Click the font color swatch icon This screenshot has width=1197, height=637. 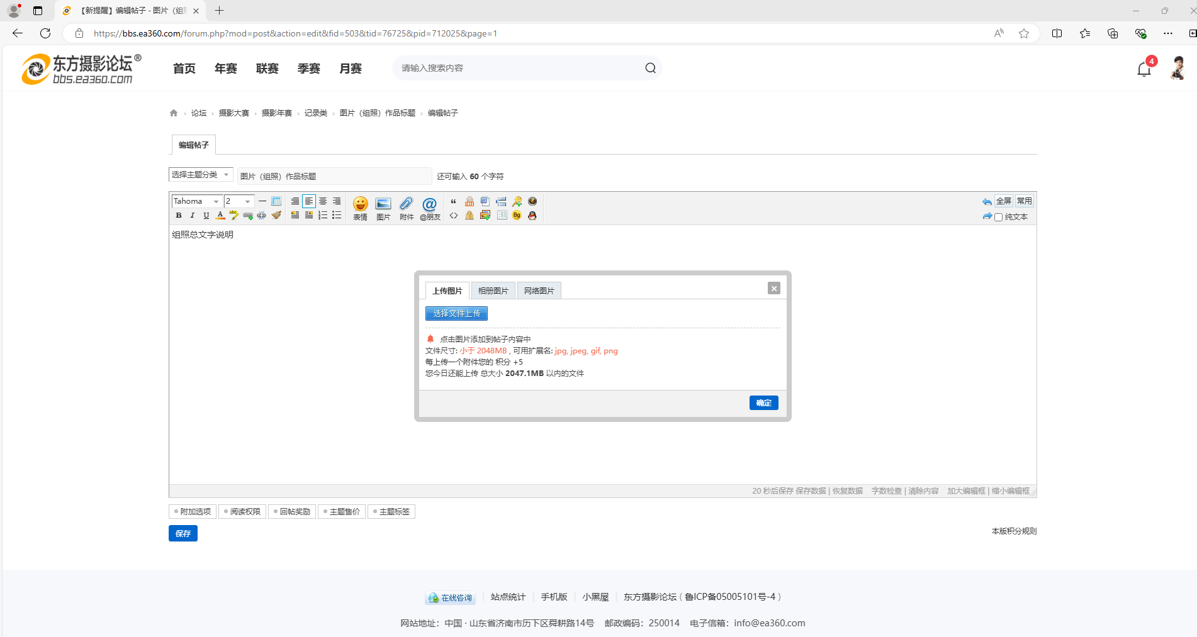[x=220, y=216]
